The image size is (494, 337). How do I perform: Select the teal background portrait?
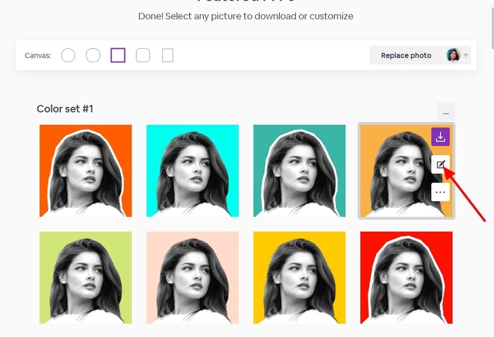[299, 171]
